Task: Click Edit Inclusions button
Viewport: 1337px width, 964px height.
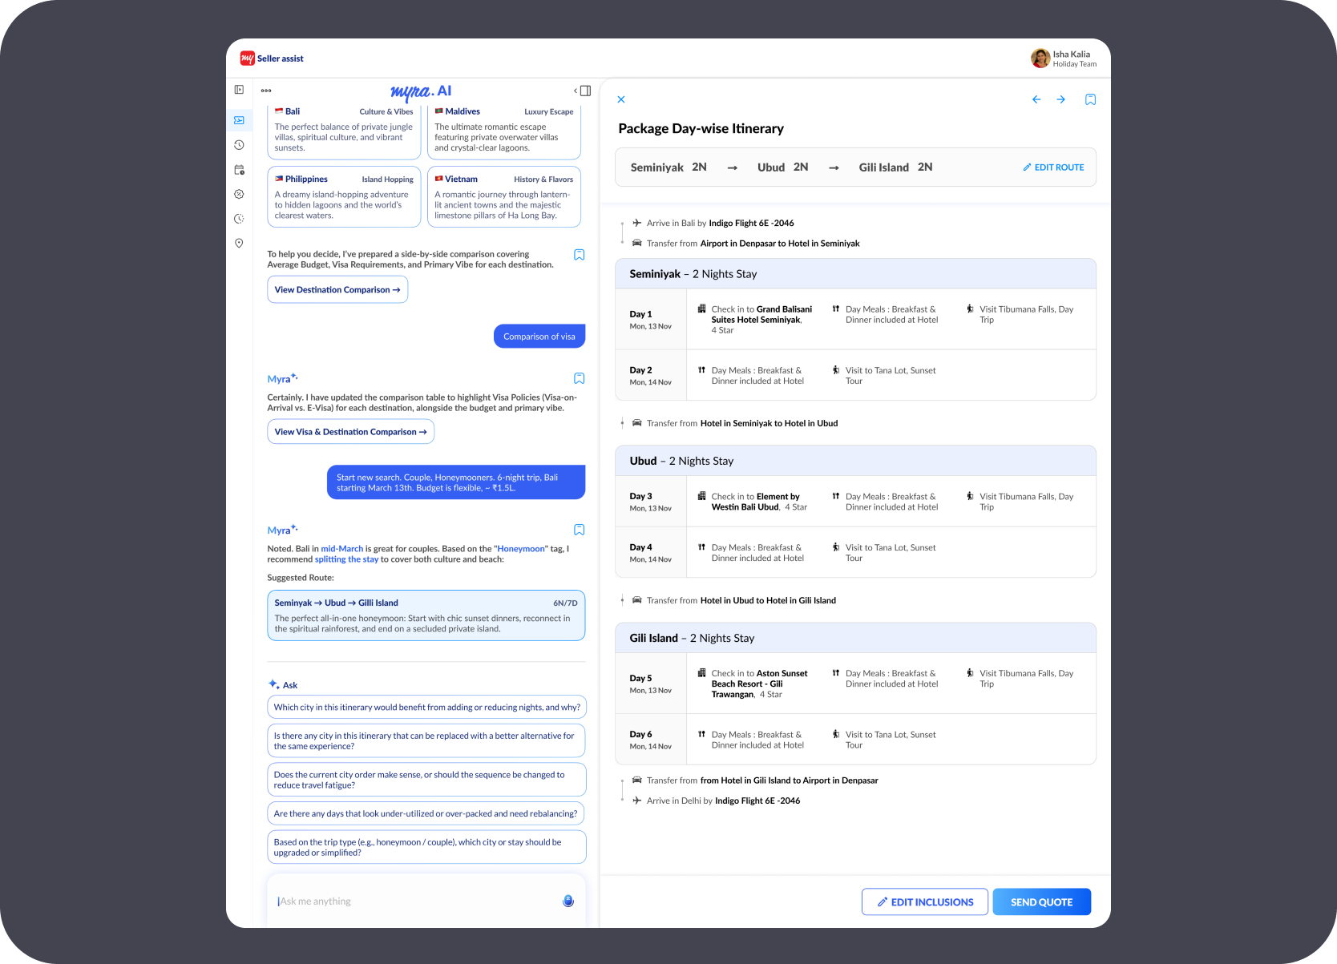Action: [x=925, y=901]
